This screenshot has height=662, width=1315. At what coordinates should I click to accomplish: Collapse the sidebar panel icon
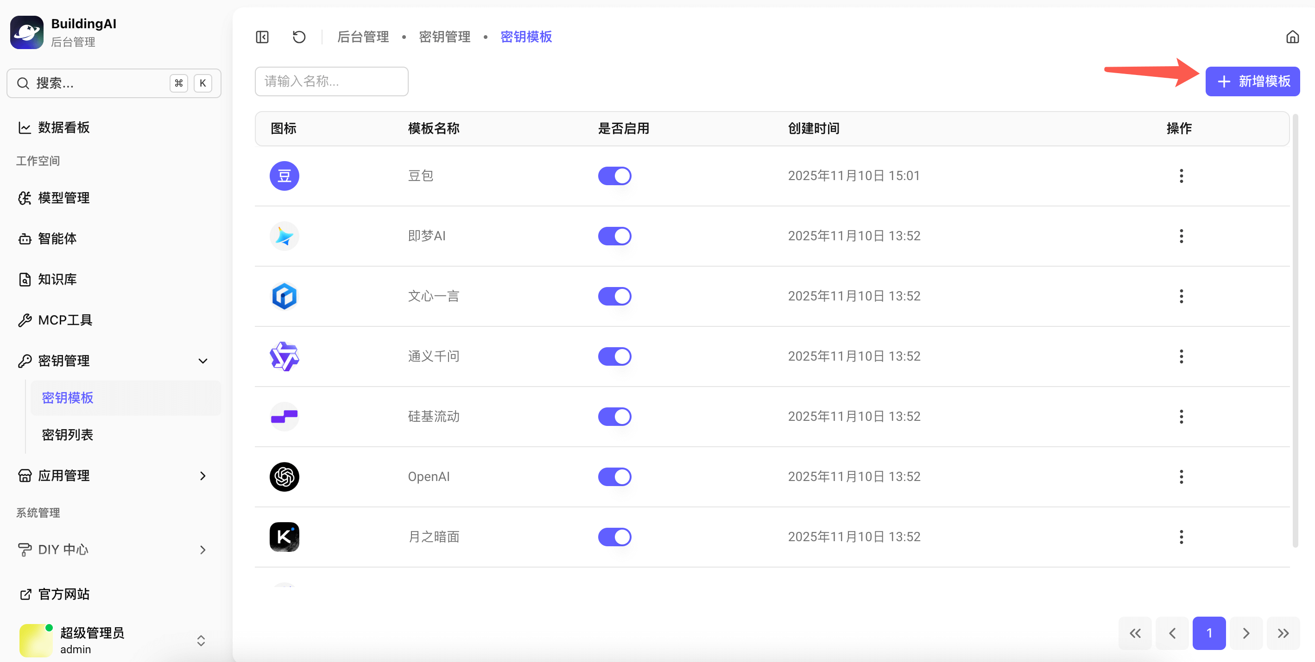pos(262,37)
